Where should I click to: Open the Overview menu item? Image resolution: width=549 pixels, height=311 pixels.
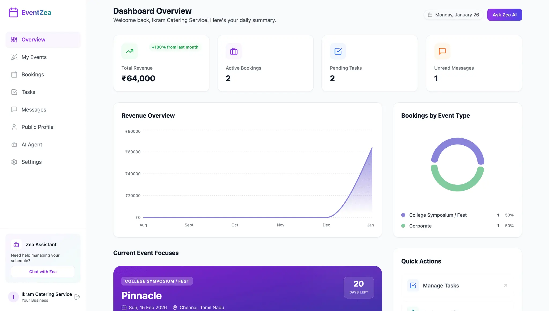pyautogui.click(x=43, y=40)
